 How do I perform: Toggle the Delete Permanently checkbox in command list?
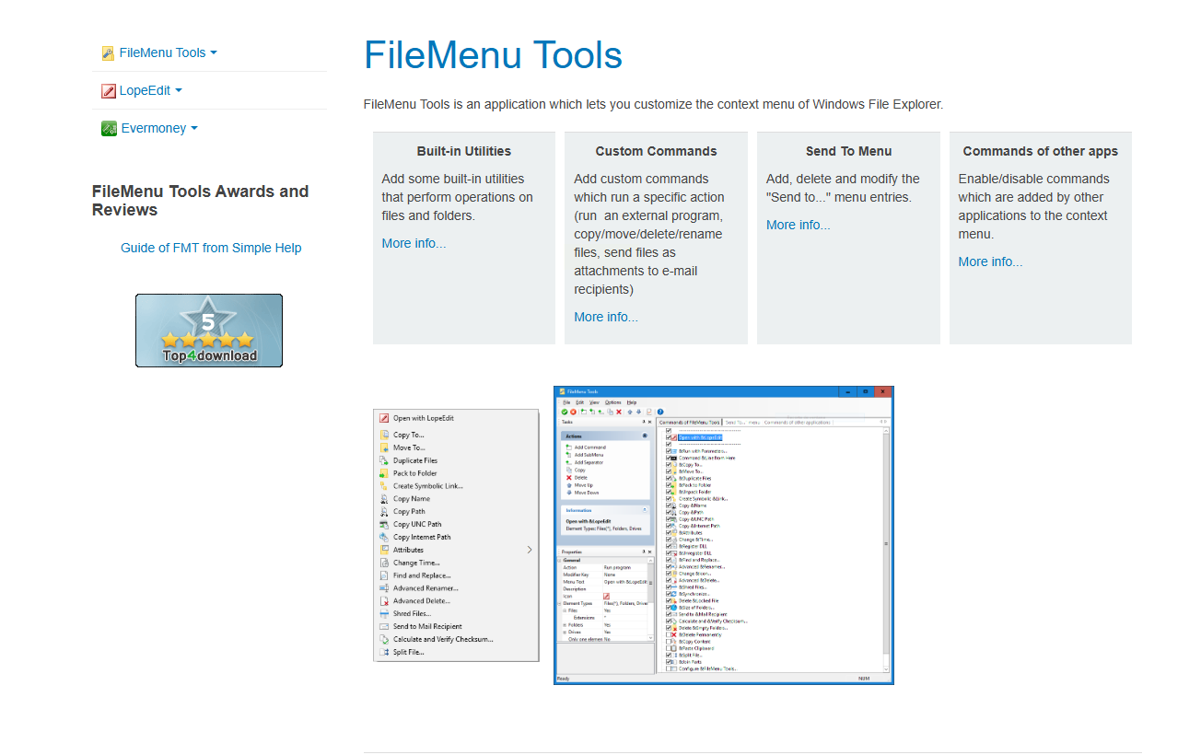(x=669, y=634)
